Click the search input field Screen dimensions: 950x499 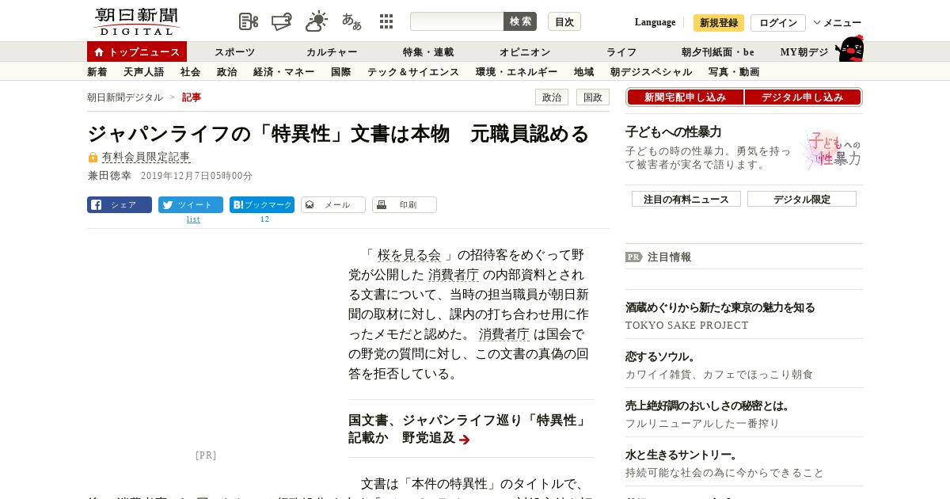pyautogui.click(x=457, y=21)
